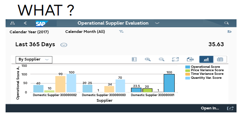Open the chart-and-table combined view icon

click(x=190, y=59)
